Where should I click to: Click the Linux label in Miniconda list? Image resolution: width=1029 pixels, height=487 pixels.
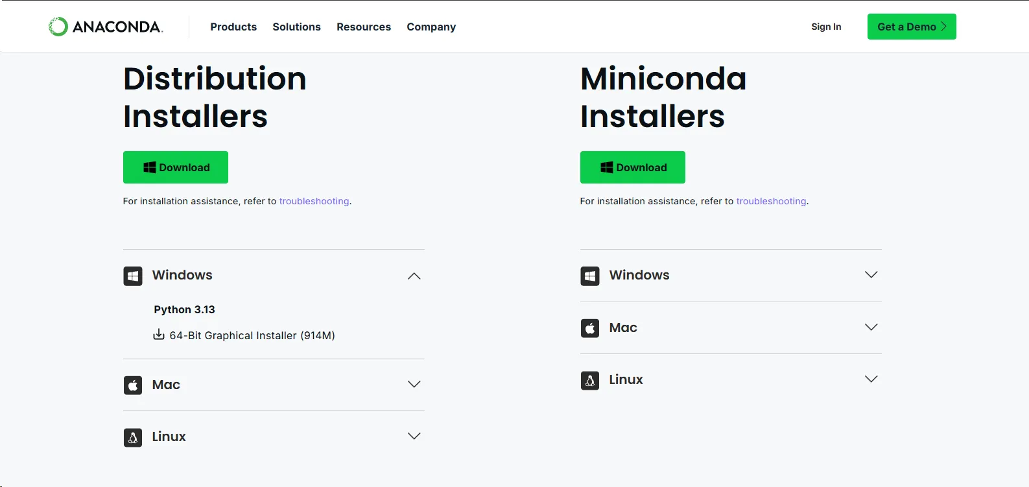coord(626,379)
